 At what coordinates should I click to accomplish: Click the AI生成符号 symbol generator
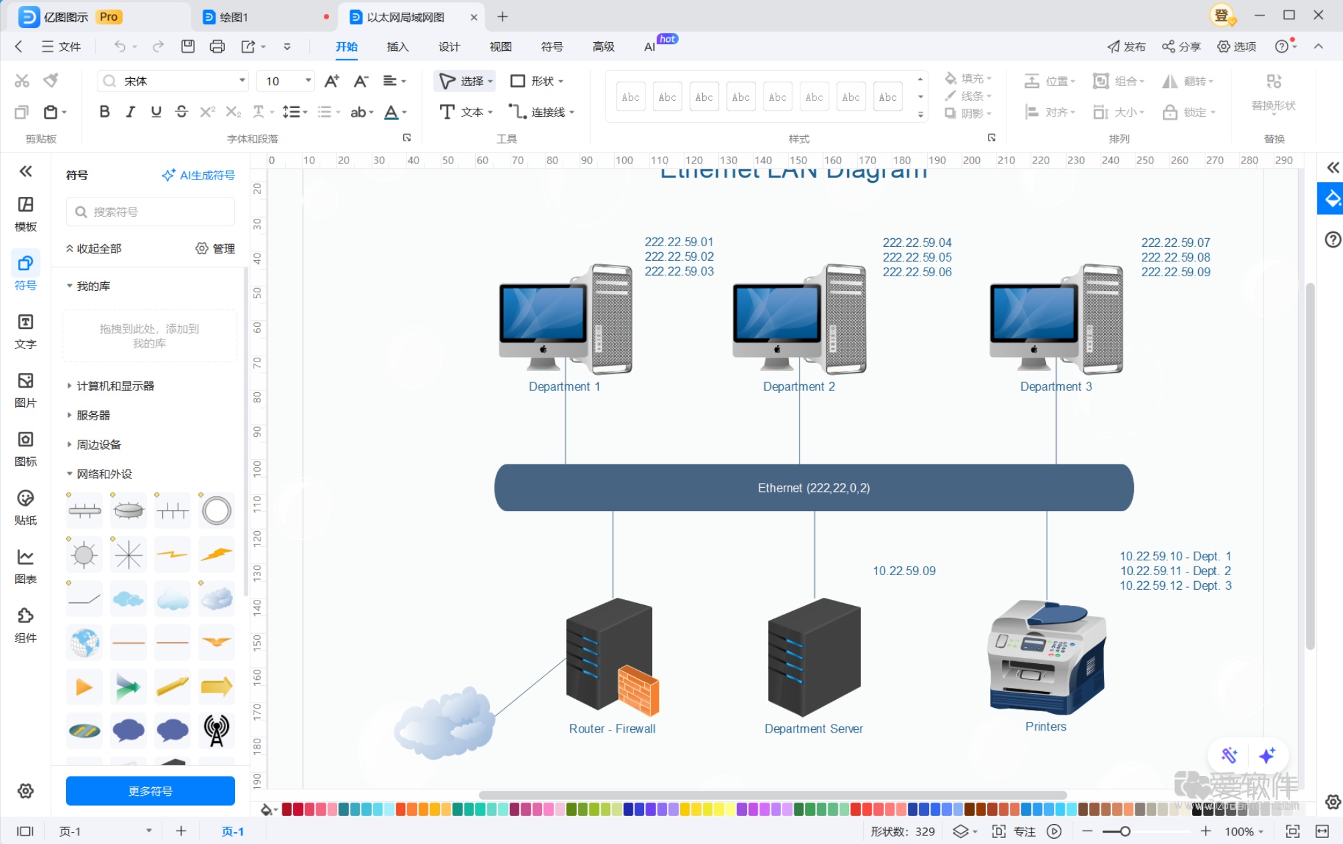point(198,175)
